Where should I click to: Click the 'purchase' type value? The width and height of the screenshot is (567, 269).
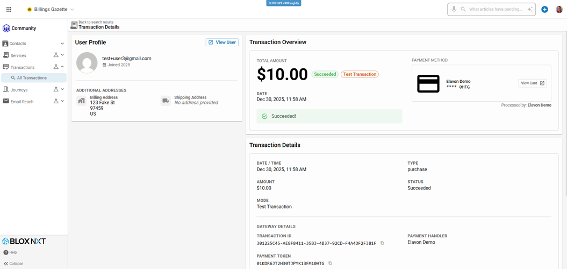(417, 169)
